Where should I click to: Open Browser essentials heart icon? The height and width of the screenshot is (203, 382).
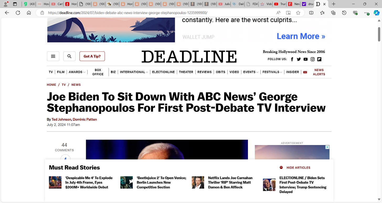point(355,13)
